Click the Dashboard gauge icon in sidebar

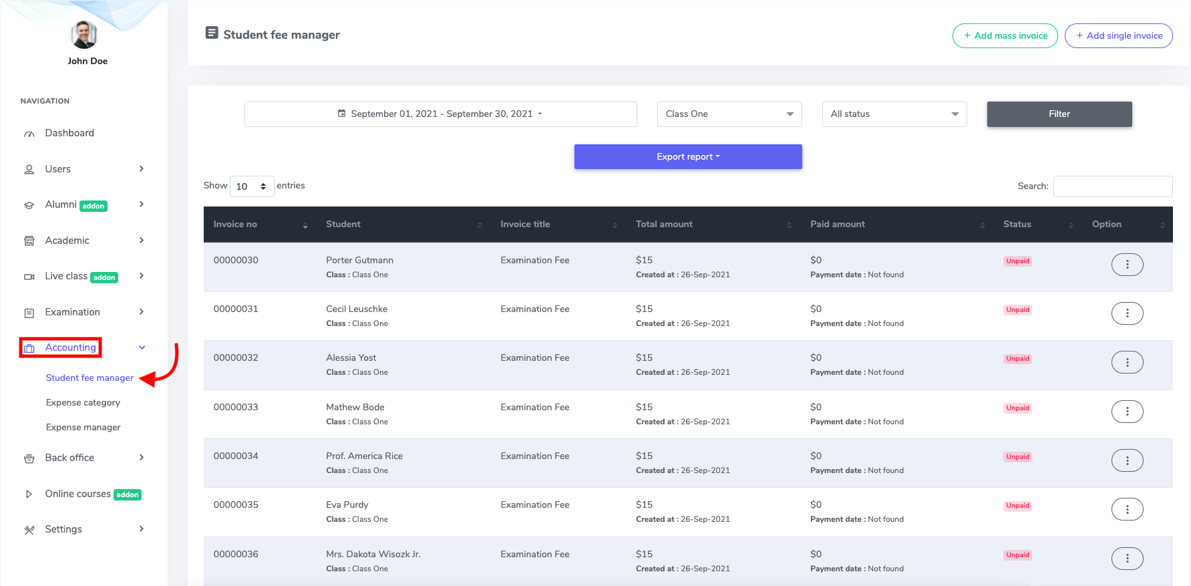(29, 134)
